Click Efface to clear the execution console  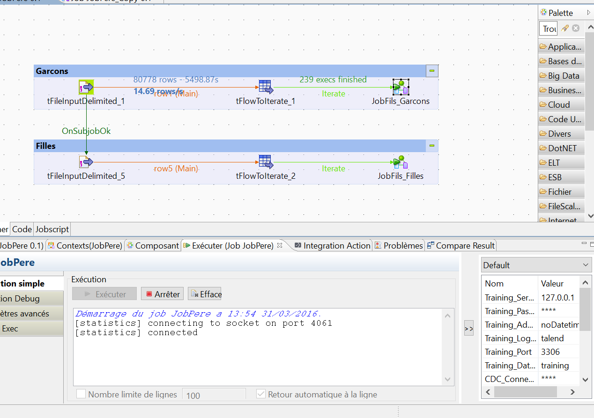204,293
